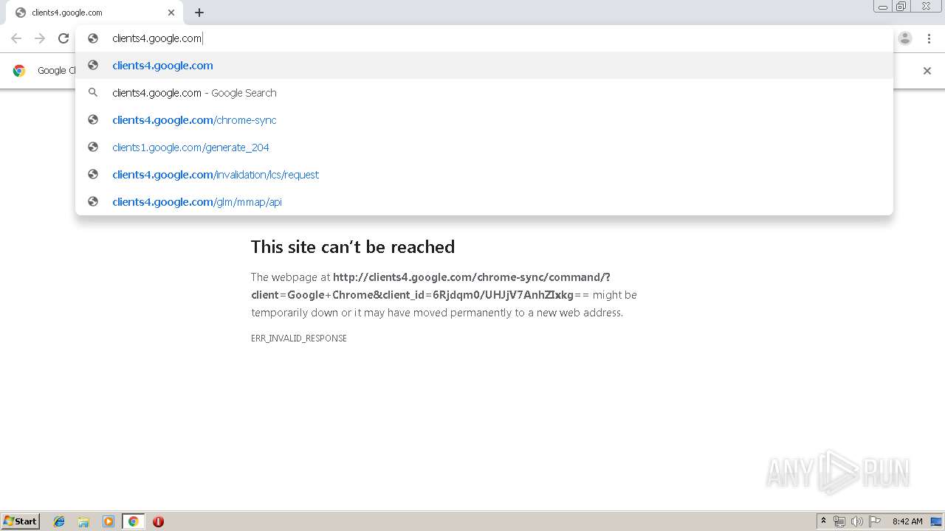Viewport: 945px width, 531px height.
Task: Click the volume speaker tray icon
Action: [x=857, y=521]
